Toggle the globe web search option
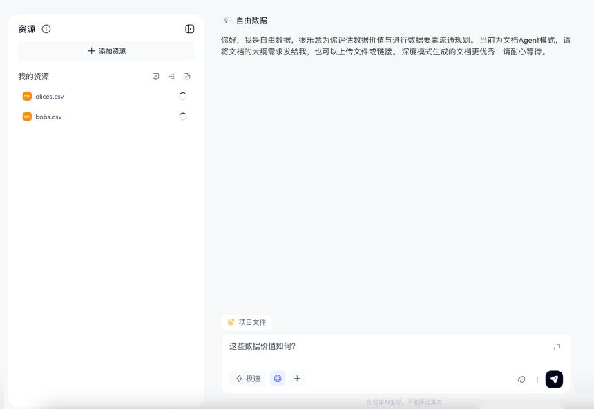The height and width of the screenshot is (409, 594). pos(278,379)
